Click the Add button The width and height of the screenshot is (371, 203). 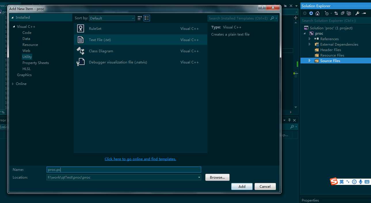[242, 186]
